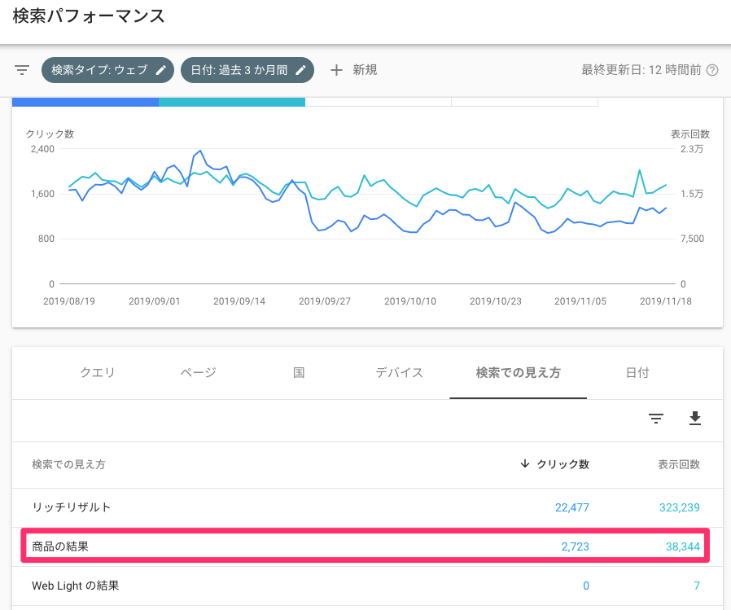
Task: Select the 商品の結果 row
Action: tap(367, 546)
